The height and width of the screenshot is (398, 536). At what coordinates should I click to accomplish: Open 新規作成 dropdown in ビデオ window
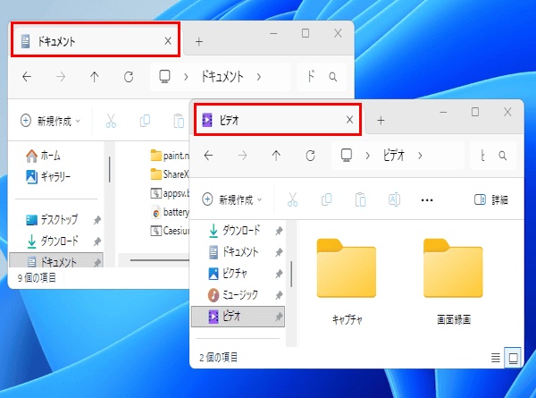[232, 199]
